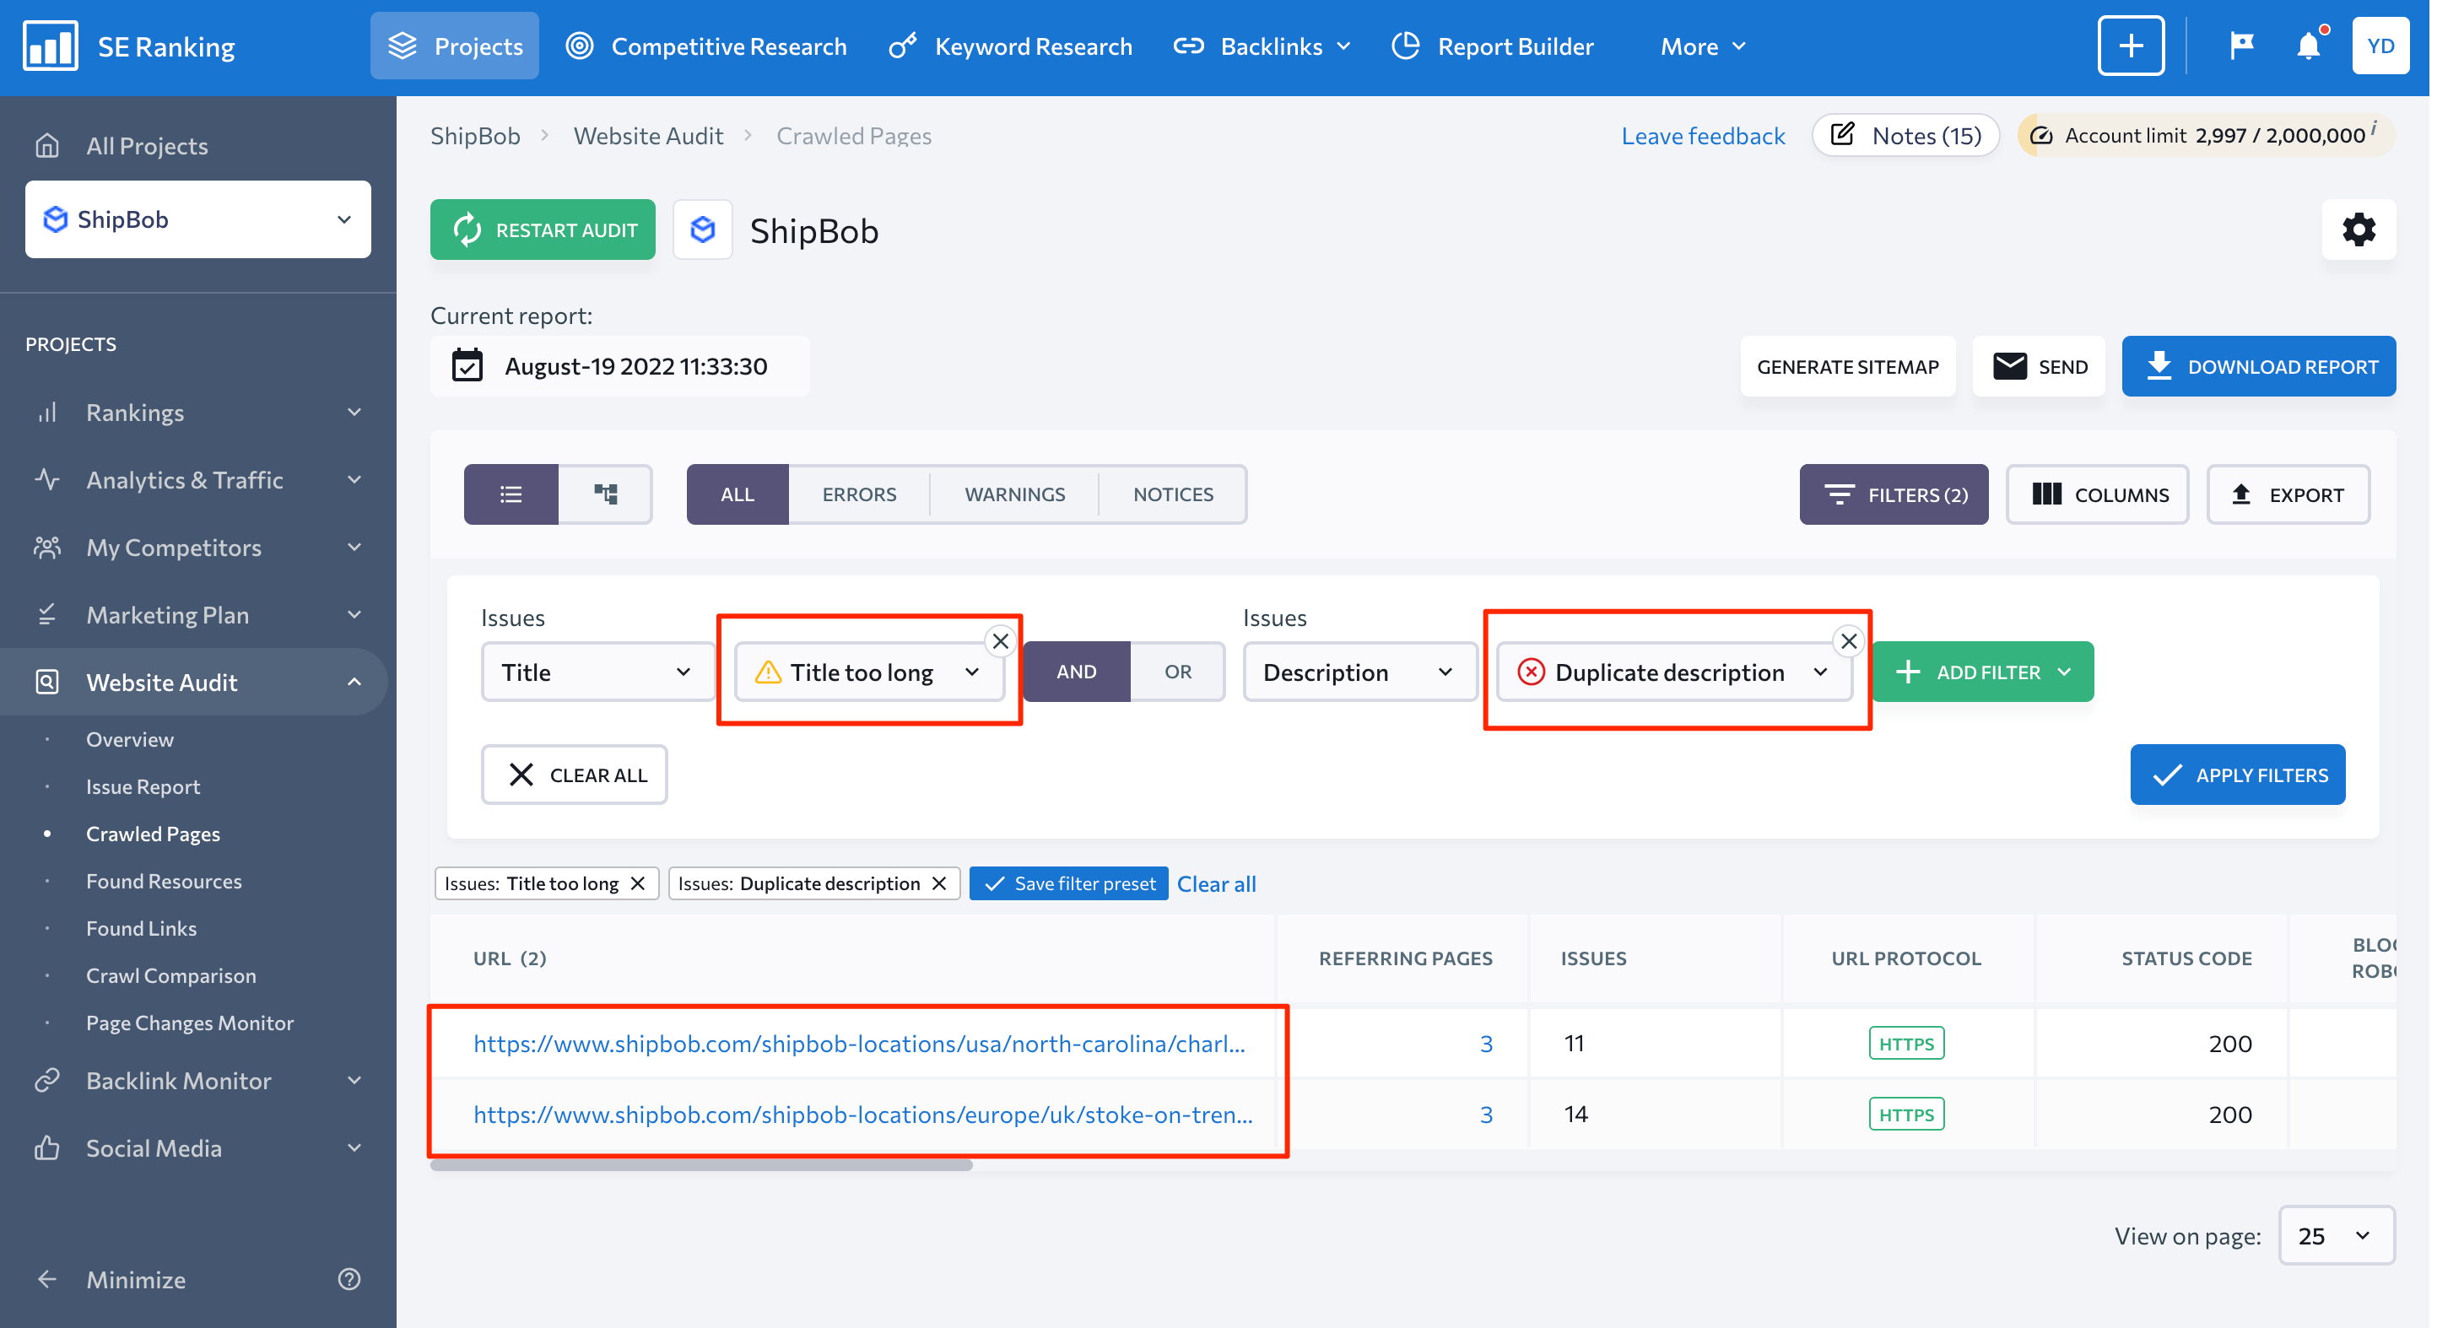Open the 'Title too long' dropdown
Viewport: 2464px width, 1328px height.
click(x=868, y=671)
